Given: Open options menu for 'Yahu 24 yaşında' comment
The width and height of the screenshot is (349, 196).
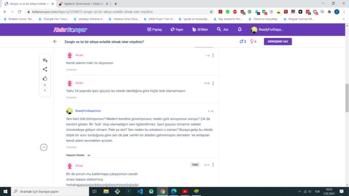Looking at the screenshot, I should pyautogui.click(x=213, y=83).
